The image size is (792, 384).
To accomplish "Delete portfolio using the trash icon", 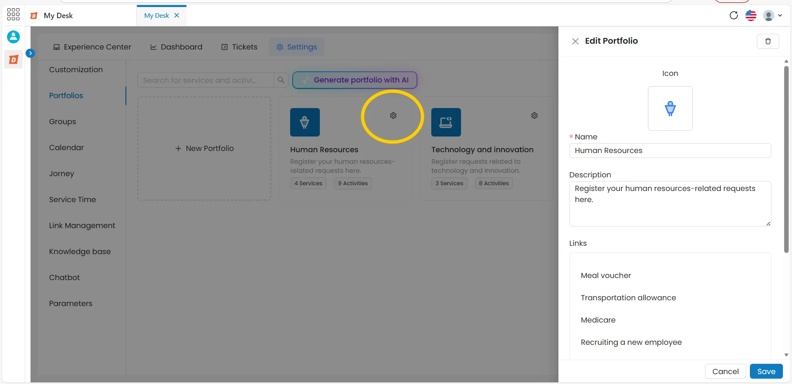I will click(768, 41).
